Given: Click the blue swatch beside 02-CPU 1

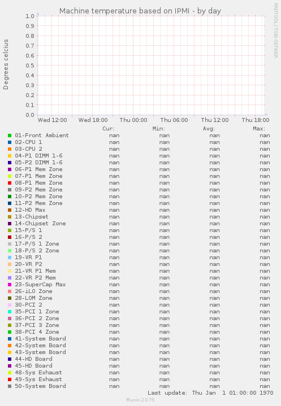Looking at the screenshot, I should point(10,142).
